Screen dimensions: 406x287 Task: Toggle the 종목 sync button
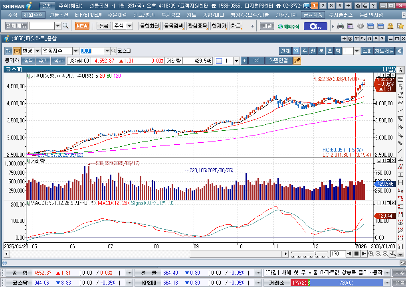click(x=28, y=61)
